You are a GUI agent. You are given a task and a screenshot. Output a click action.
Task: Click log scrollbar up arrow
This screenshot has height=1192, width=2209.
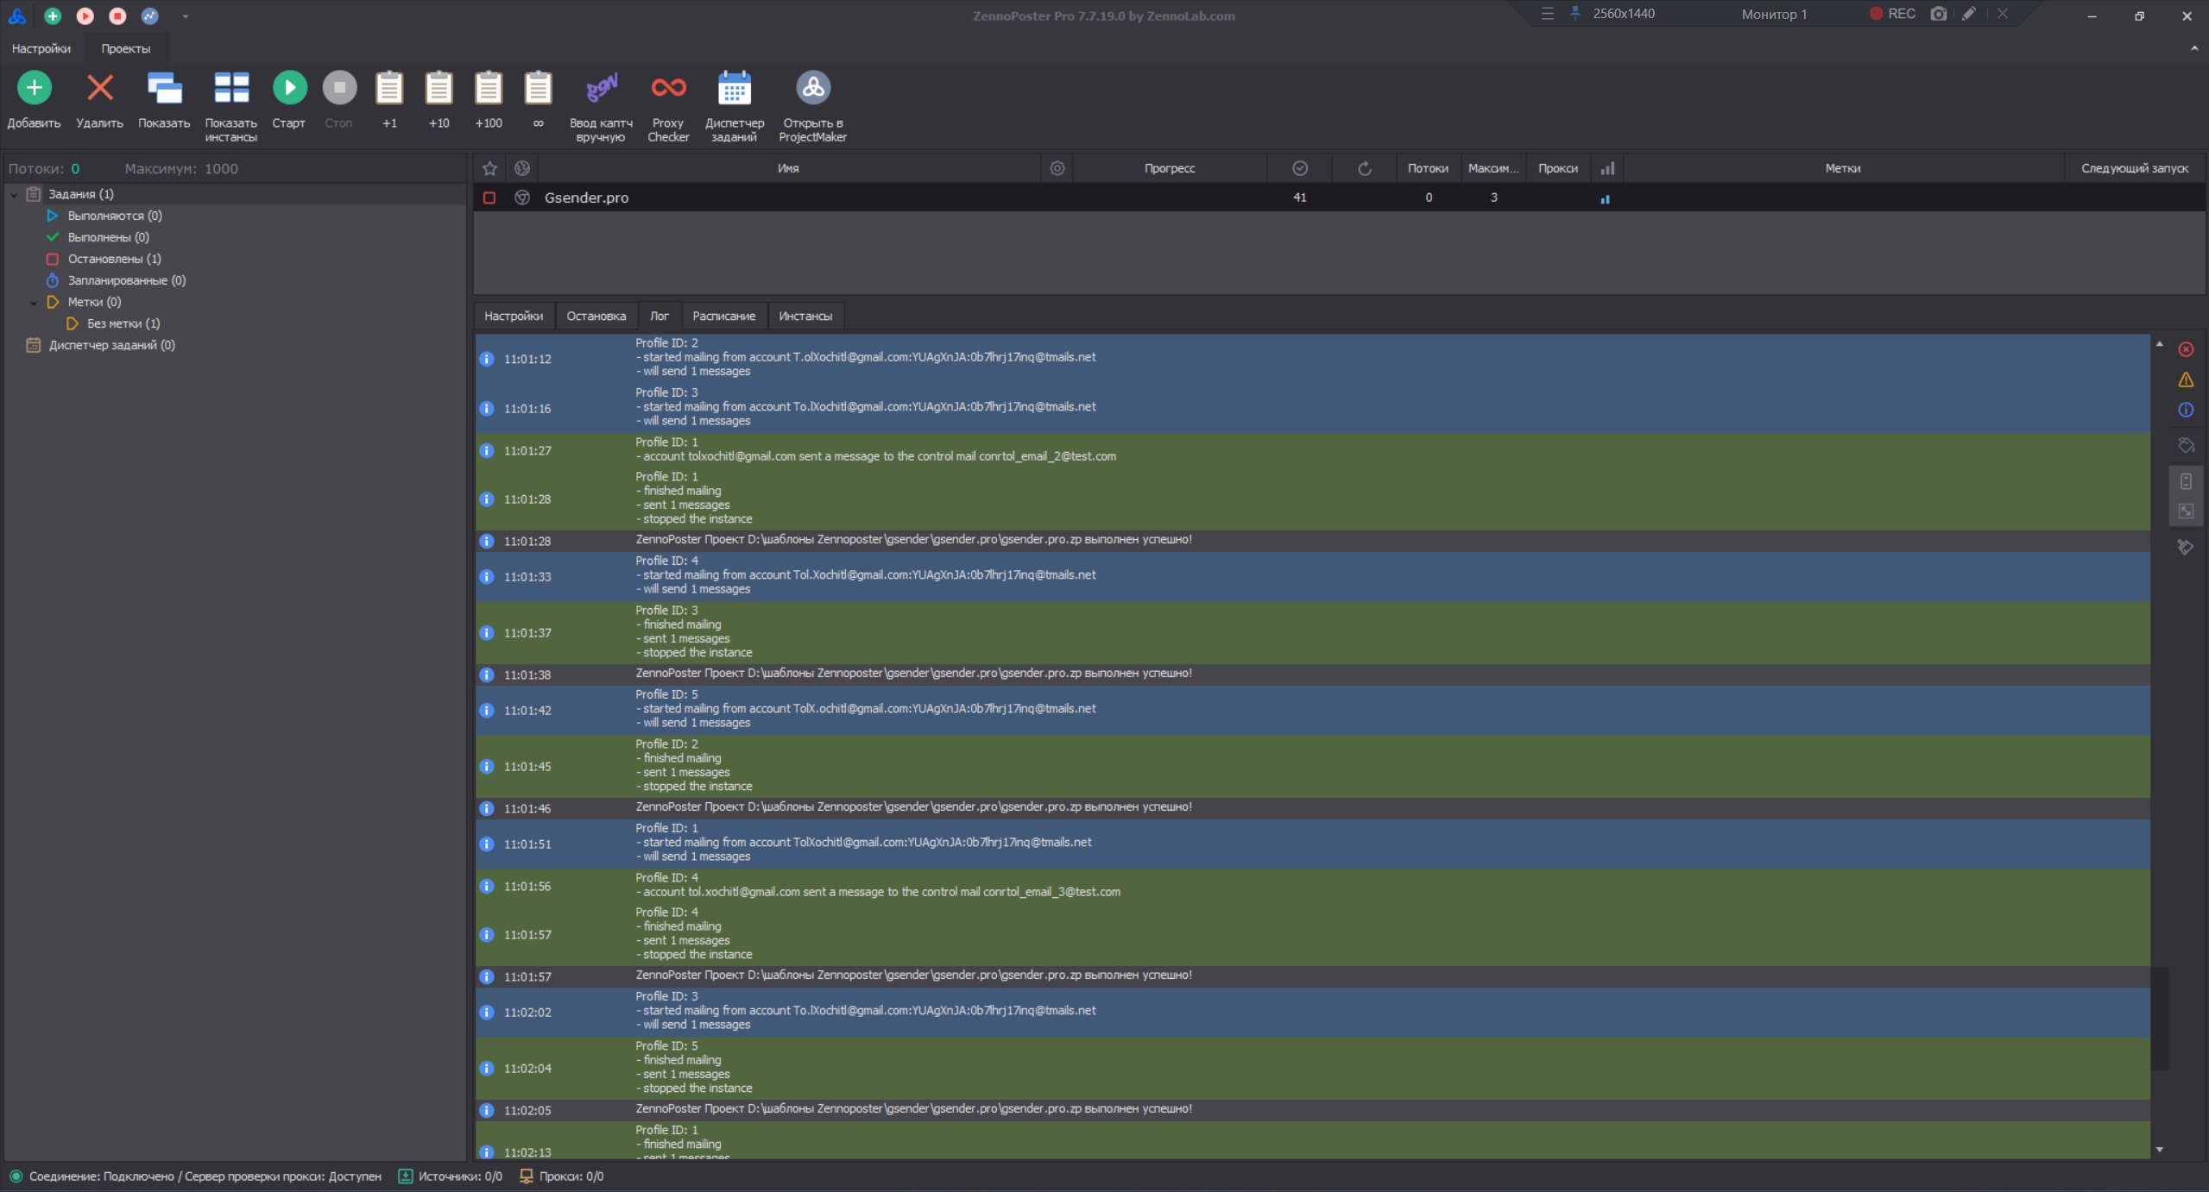coord(2159,344)
